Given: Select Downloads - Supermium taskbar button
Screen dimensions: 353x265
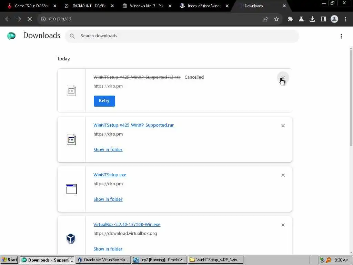Looking at the screenshot, I should tap(47, 260).
